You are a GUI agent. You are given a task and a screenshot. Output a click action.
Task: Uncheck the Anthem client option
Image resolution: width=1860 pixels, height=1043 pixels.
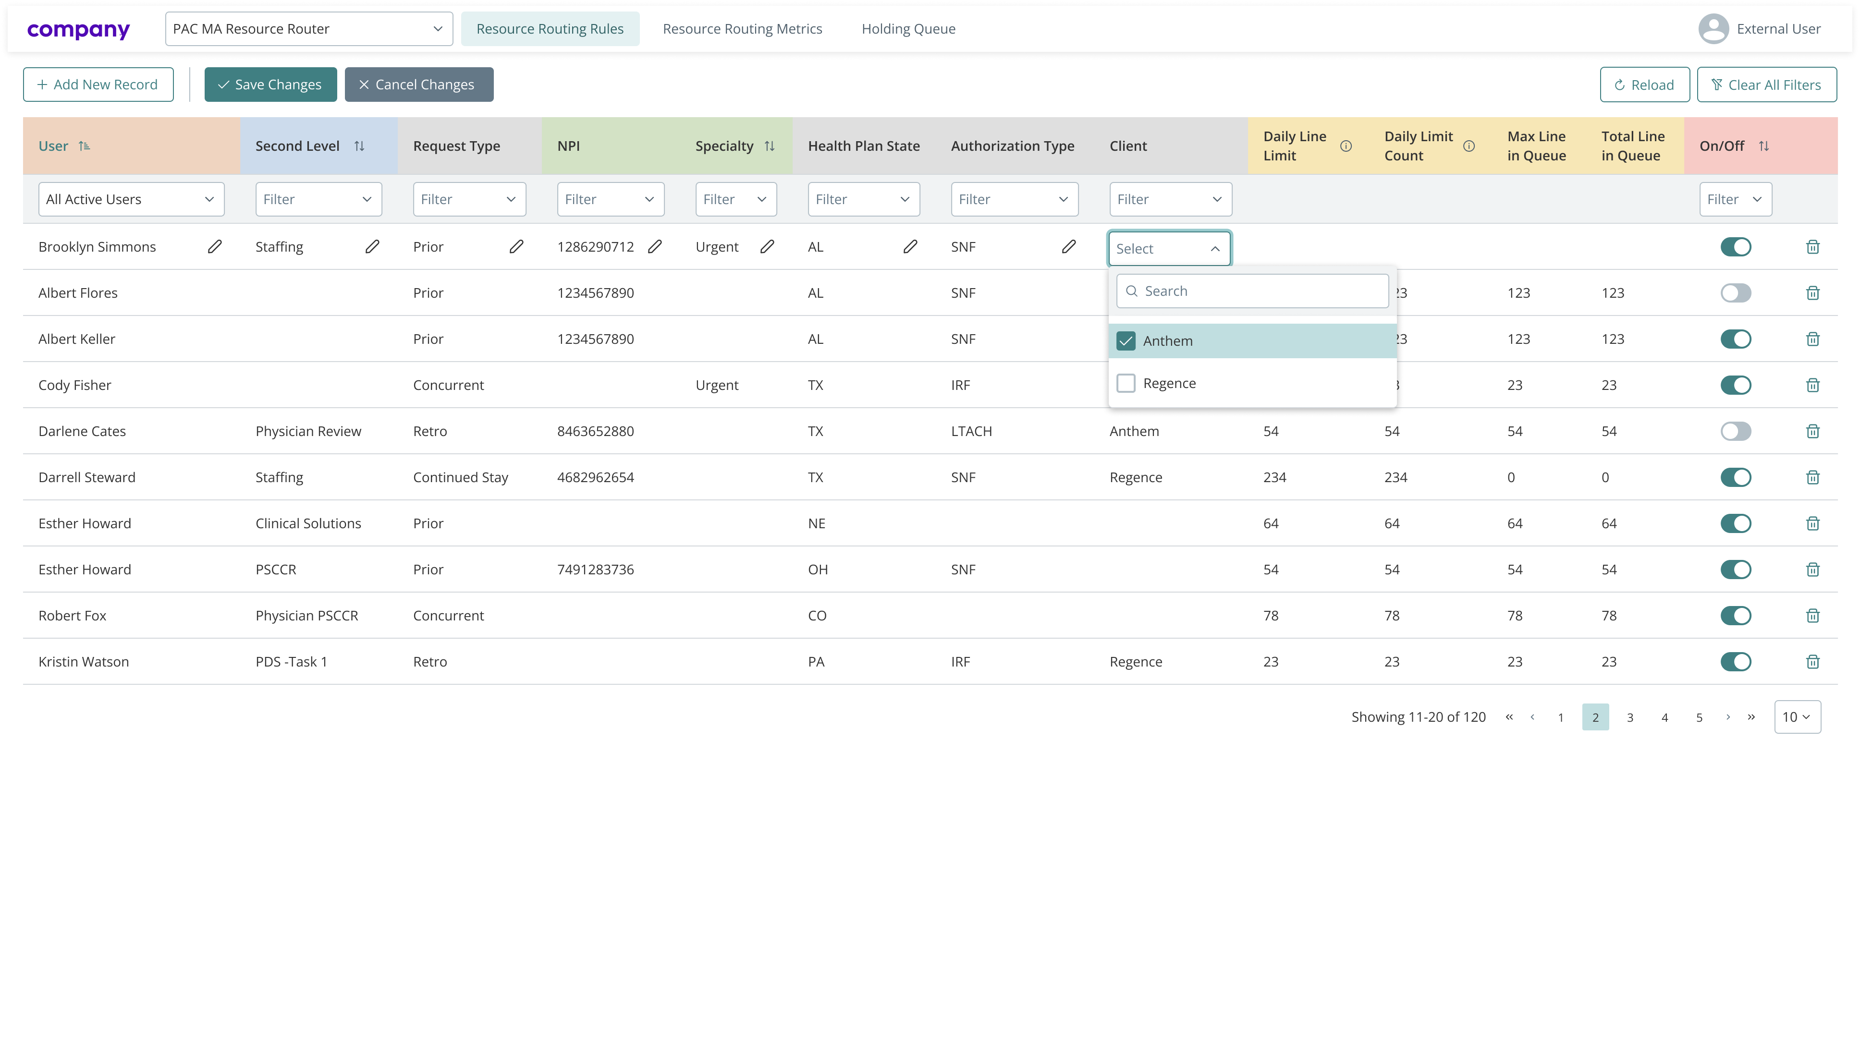[x=1126, y=340]
